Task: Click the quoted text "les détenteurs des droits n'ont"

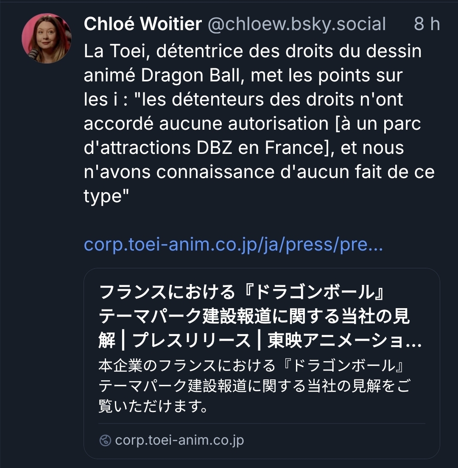Action: point(269,99)
